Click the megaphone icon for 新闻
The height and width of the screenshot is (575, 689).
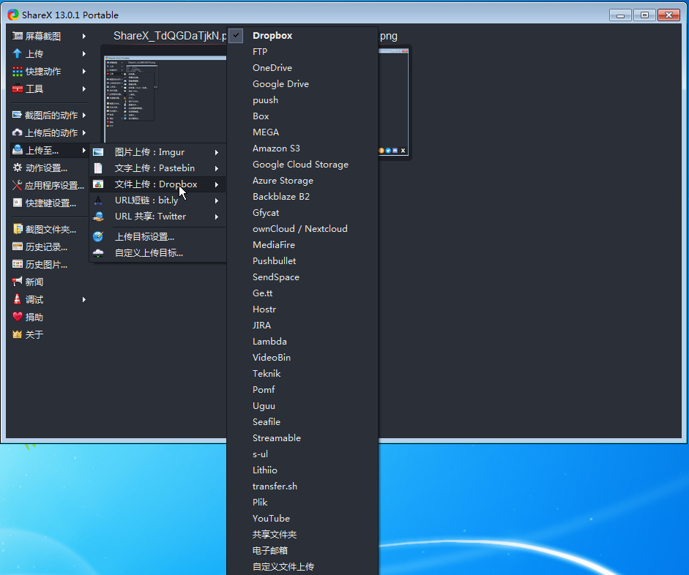coord(18,282)
